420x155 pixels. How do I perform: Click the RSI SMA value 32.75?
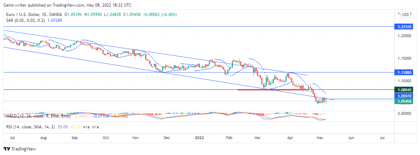click(x=75, y=127)
